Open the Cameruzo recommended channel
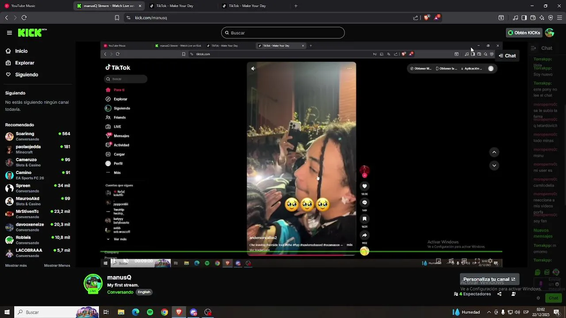 (x=38, y=162)
